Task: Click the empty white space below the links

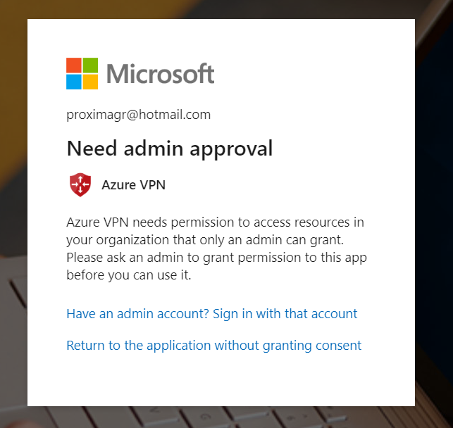Action: click(x=221, y=380)
